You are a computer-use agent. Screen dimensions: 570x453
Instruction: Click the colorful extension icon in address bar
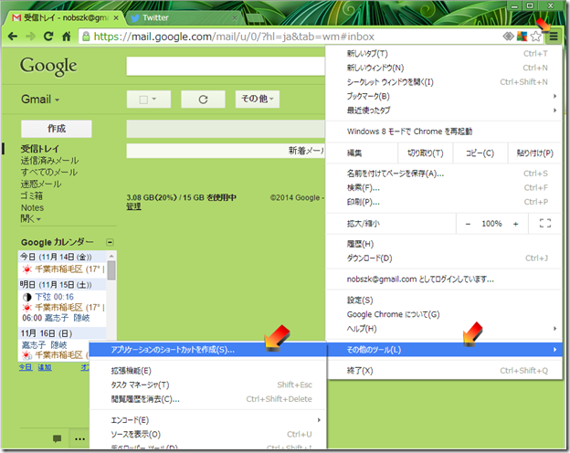[522, 37]
